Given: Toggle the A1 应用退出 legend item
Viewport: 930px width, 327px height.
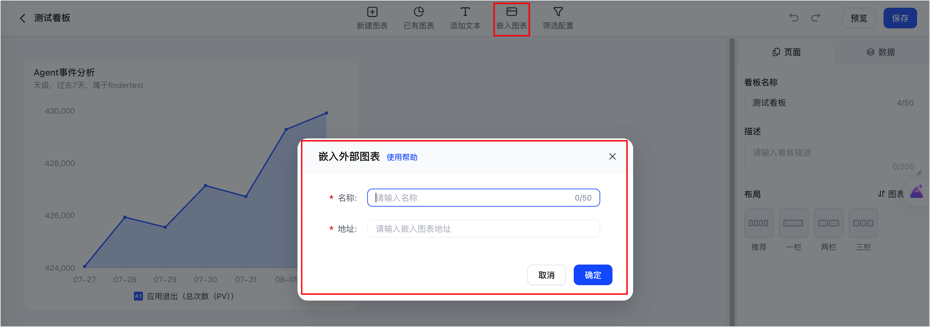Looking at the screenshot, I should click(x=184, y=296).
